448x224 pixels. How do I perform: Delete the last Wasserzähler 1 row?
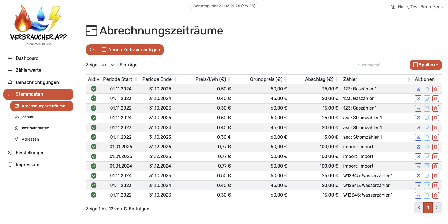click(436, 195)
